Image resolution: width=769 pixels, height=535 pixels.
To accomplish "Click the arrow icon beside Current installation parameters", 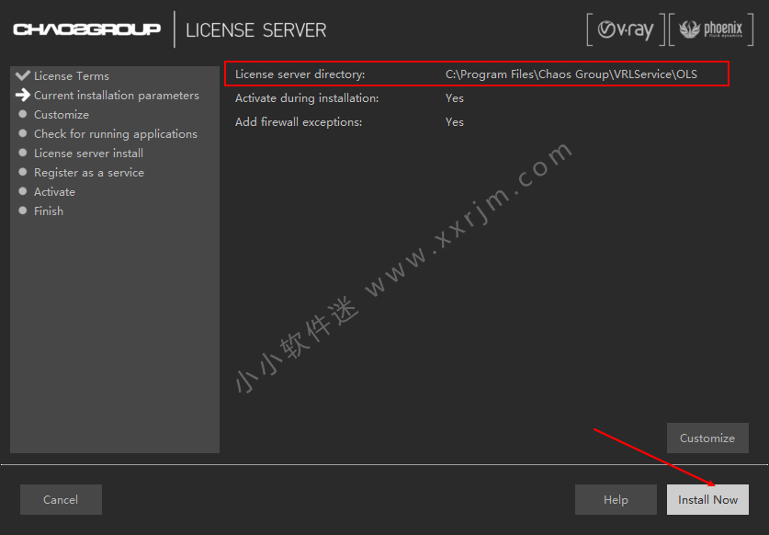I will [23, 95].
